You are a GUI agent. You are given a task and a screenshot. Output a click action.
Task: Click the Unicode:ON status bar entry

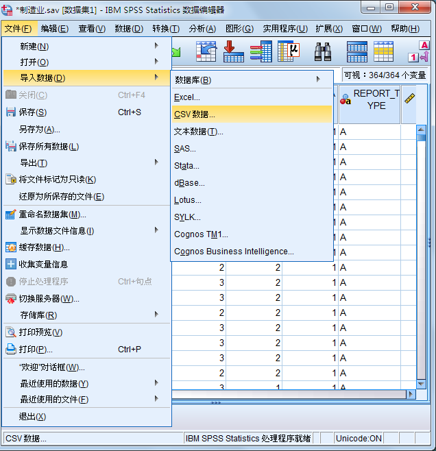click(x=359, y=439)
